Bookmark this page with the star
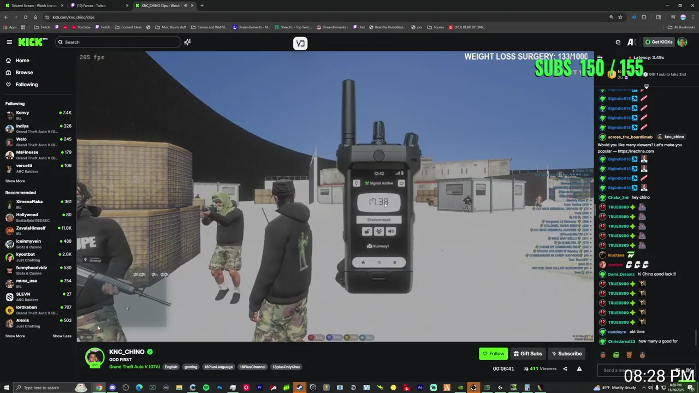The width and height of the screenshot is (699, 393). point(620,17)
